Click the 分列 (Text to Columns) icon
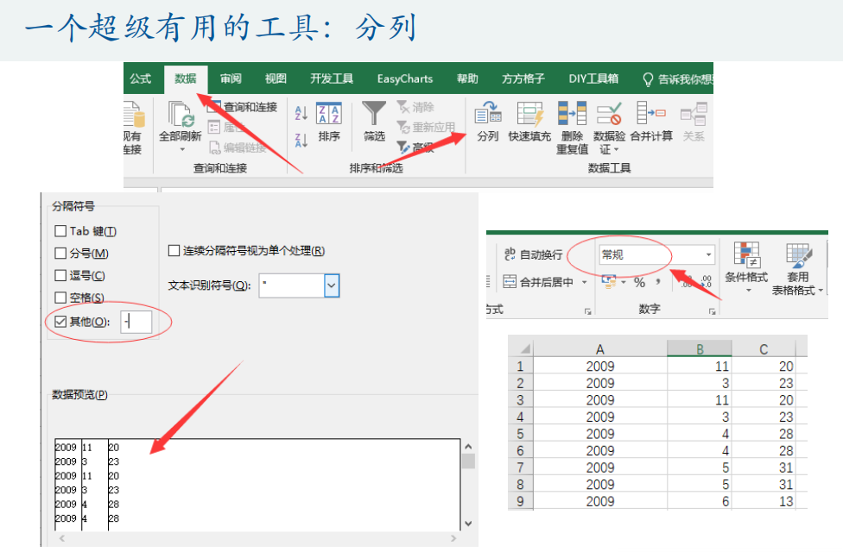Screen dimensions: 843x552 (488, 115)
